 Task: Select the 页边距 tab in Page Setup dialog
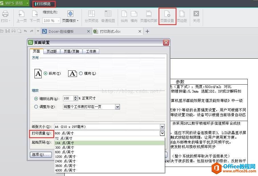(52, 52)
